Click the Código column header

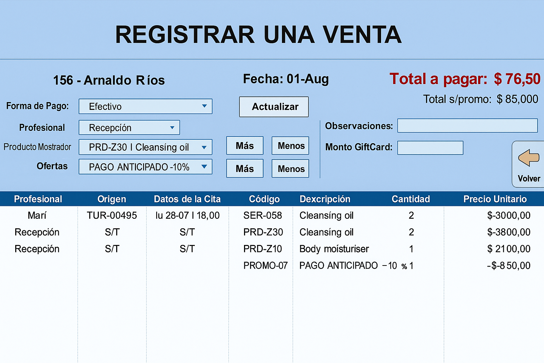click(x=264, y=199)
